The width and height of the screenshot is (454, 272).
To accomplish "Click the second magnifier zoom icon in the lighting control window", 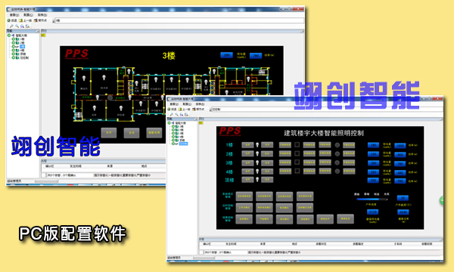I will pos(176,114).
